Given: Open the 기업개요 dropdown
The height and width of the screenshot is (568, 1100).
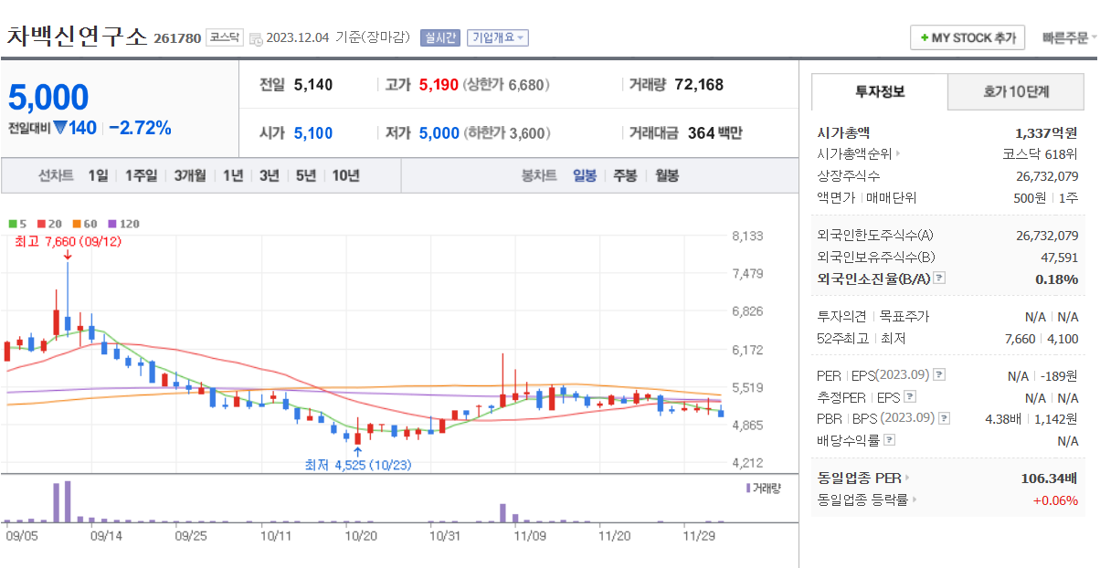Looking at the screenshot, I should [x=498, y=37].
